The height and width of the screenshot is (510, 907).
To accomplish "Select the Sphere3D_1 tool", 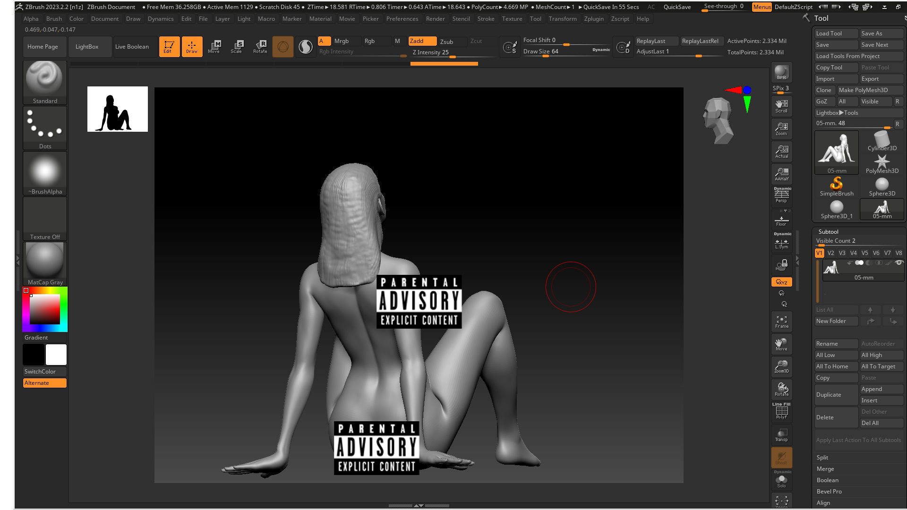I will 836,209.
